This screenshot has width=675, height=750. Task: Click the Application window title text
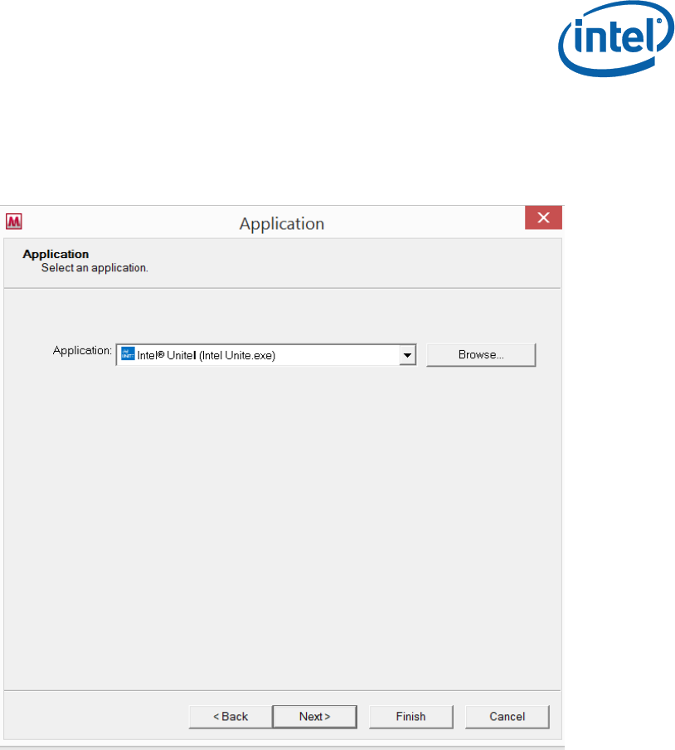(282, 224)
